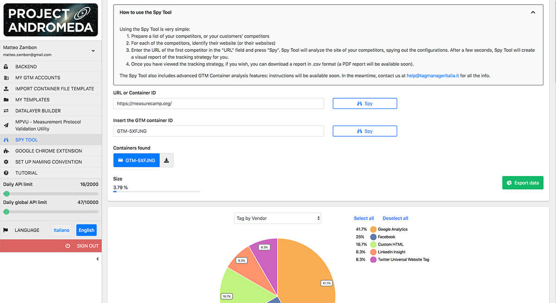Open the Tutorial page
This screenshot has height=303, width=556.
(x=51, y=173)
